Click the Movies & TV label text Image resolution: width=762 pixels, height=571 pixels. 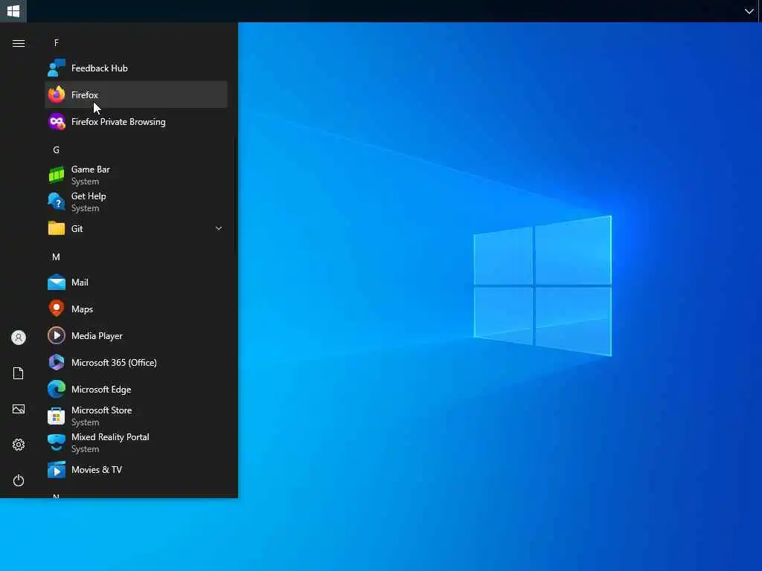(97, 470)
